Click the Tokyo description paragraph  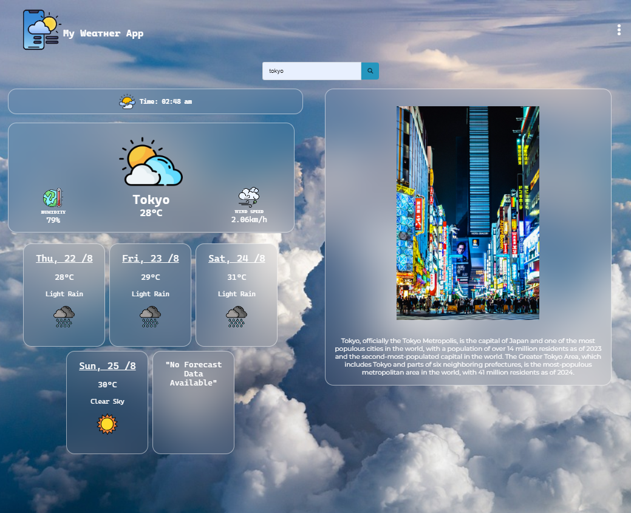pos(468,356)
